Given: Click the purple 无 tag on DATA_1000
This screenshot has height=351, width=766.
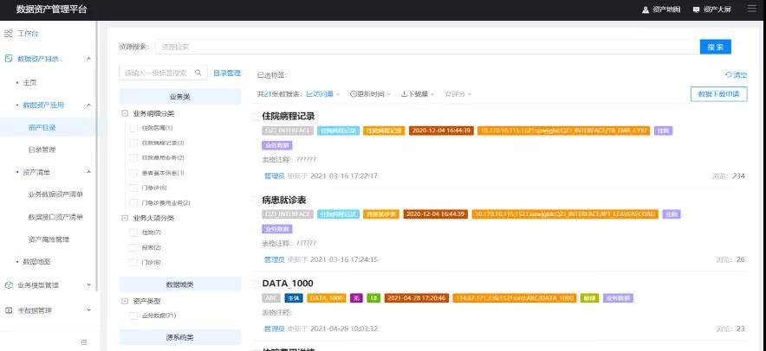Looking at the screenshot, I should point(355,298).
